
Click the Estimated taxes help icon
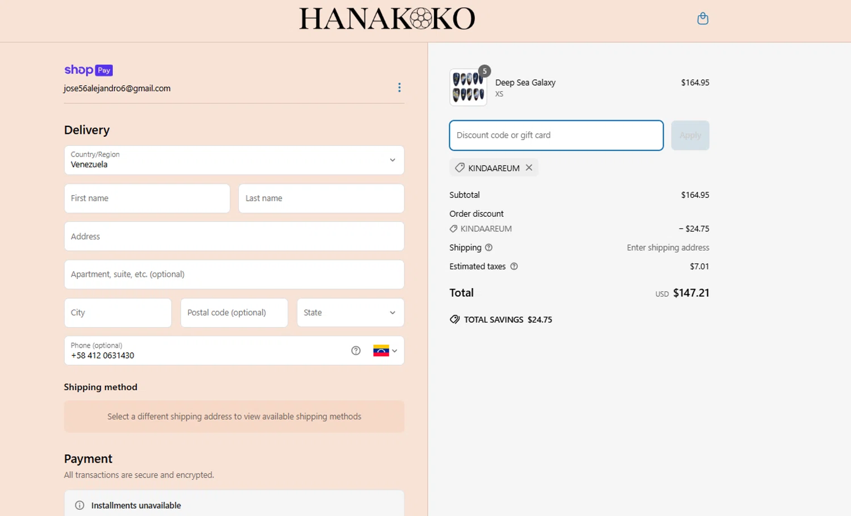point(514,267)
